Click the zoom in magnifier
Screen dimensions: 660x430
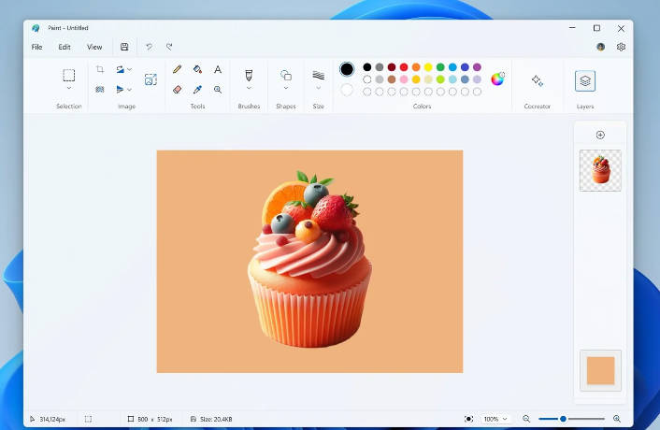(617, 419)
